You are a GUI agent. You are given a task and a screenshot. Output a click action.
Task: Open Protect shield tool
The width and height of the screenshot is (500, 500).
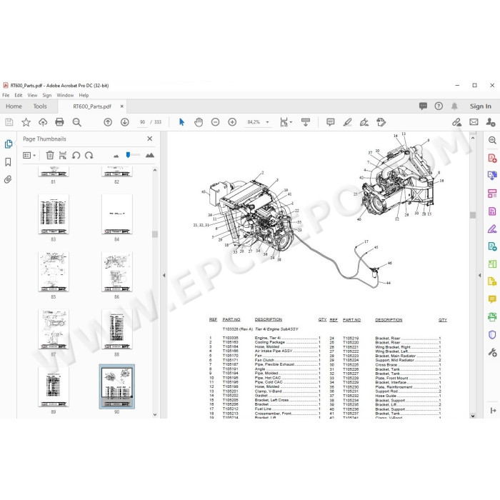click(492, 334)
